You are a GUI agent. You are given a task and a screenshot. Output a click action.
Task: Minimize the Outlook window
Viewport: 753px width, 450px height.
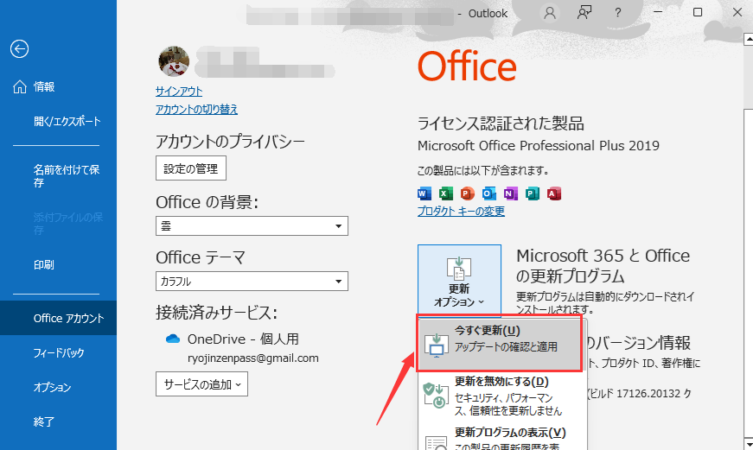pos(658,12)
